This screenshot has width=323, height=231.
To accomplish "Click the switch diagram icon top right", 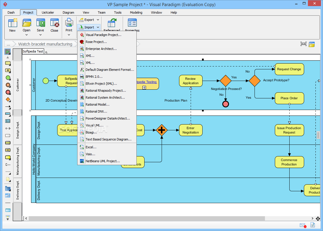I will pyautogui.click(x=312, y=44).
